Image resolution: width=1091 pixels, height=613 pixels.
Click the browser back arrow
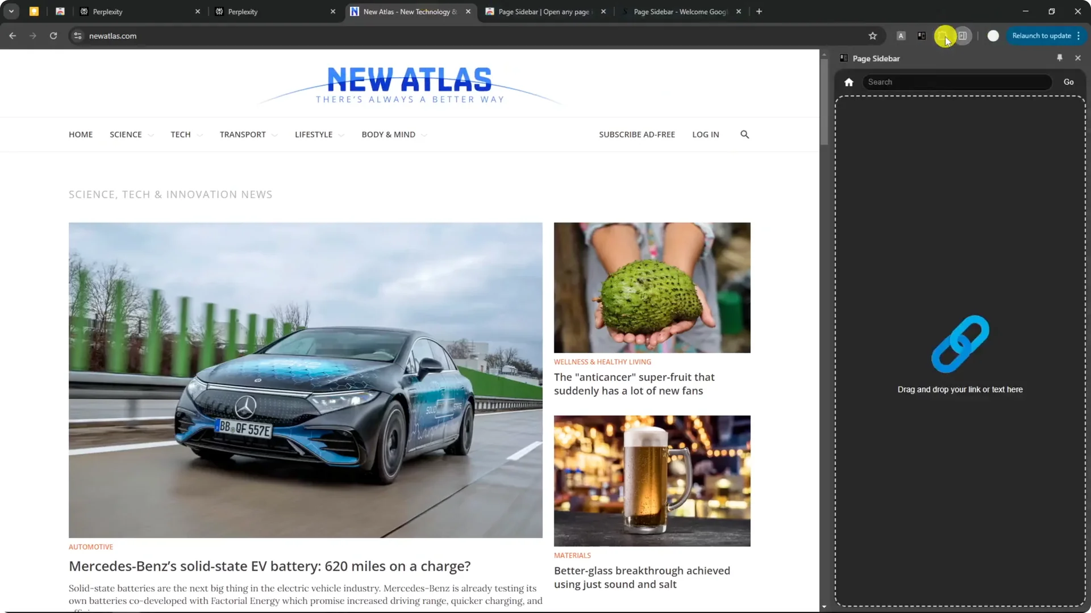[x=13, y=36]
